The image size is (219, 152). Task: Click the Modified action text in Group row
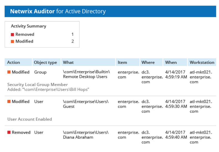(21, 72)
